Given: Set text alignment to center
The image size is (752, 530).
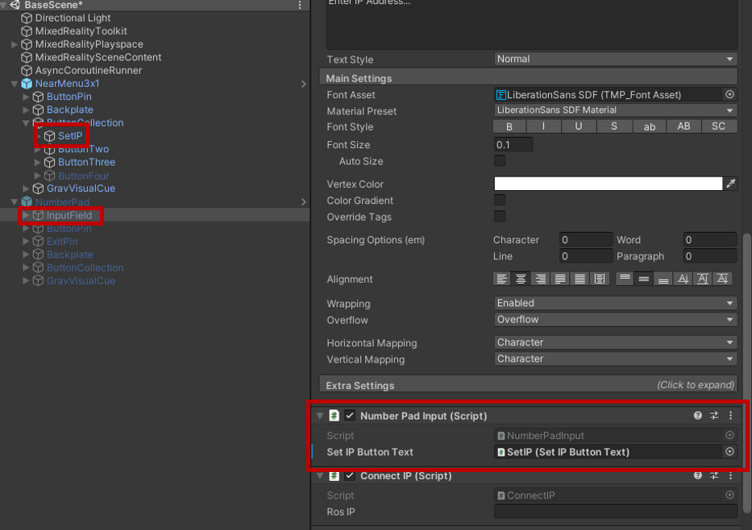Looking at the screenshot, I should [x=520, y=278].
